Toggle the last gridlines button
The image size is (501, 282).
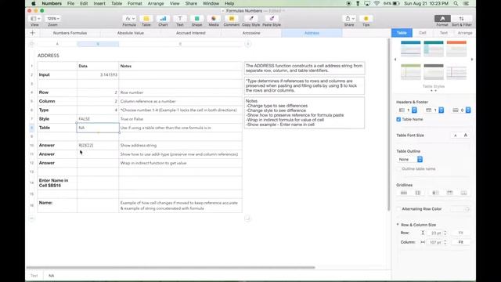click(463, 193)
